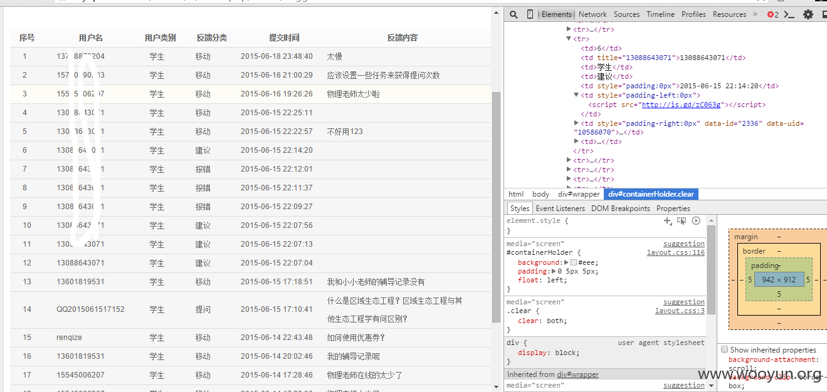
Task: Open the Timeline panel
Action: coord(661,14)
